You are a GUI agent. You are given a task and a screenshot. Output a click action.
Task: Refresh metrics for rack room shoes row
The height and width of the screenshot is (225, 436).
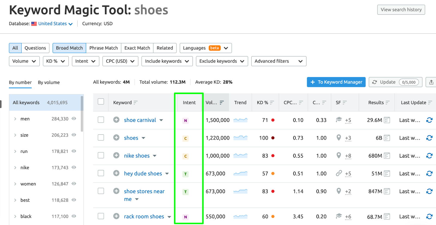[429, 217]
